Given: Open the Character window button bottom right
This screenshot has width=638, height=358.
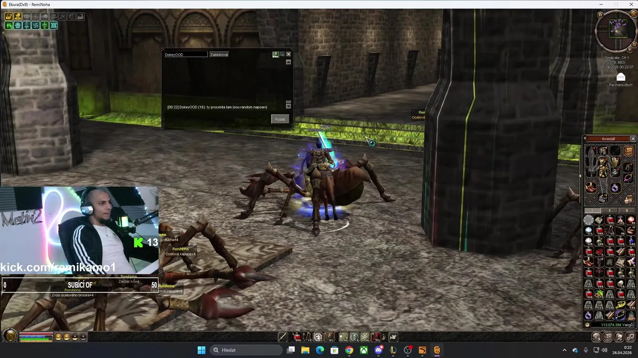Looking at the screenshot, I should point(597,337).
